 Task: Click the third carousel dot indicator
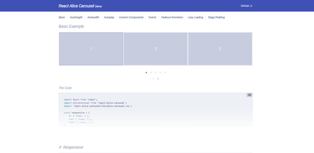[x=155, y=73]
